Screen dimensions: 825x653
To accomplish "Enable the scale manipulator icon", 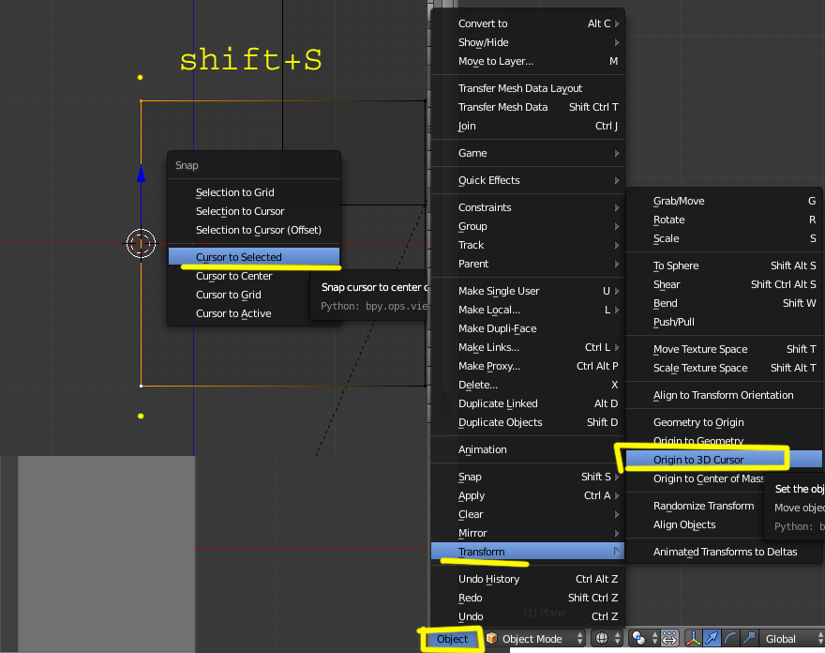I will coord(749,638).
